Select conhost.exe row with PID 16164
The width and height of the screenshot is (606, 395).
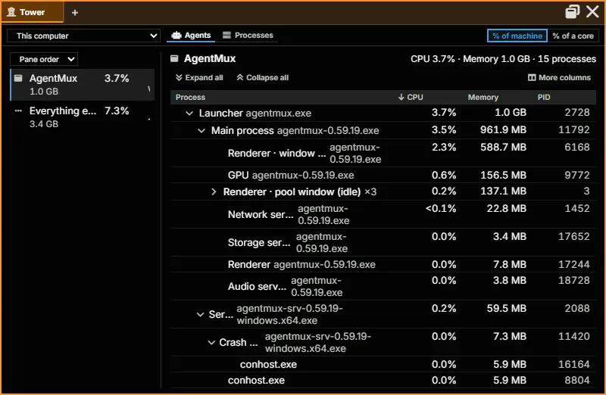click(x=383, y=364)
